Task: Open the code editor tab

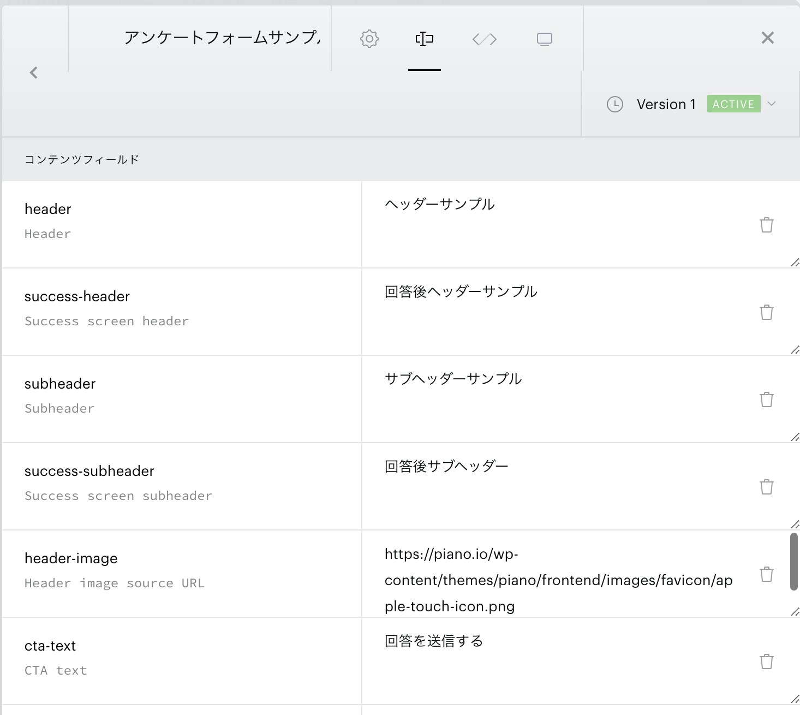Action: 484,39
